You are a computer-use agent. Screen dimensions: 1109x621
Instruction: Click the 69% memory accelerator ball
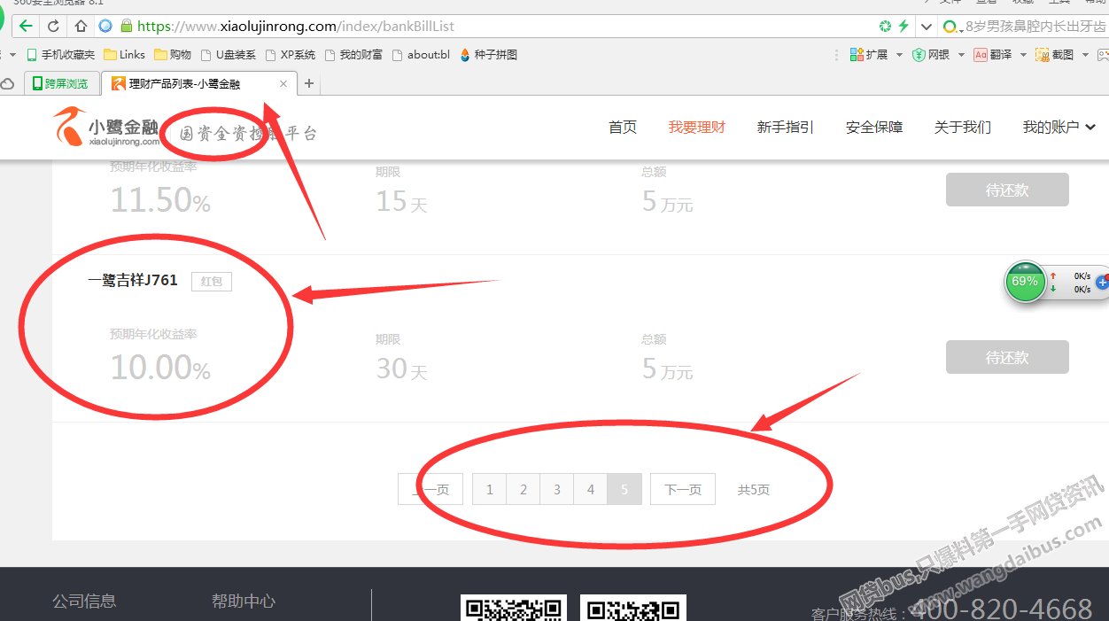pyautogui.click(x=1025, y=282)
